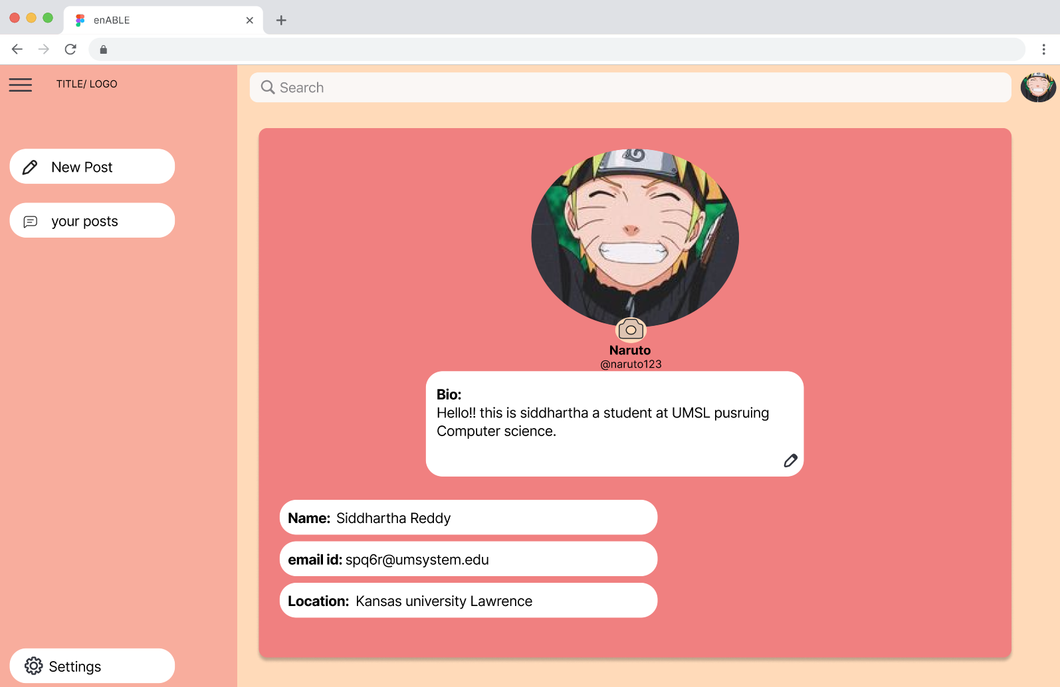
Task: Click the Search input field
Action: (630, 88)
